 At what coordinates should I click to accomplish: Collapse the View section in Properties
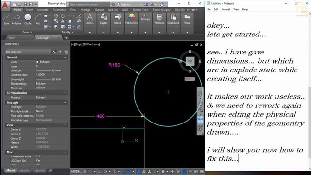[65, 125]
